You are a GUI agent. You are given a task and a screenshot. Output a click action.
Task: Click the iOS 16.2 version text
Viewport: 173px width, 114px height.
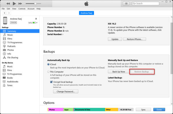point(112,24)
